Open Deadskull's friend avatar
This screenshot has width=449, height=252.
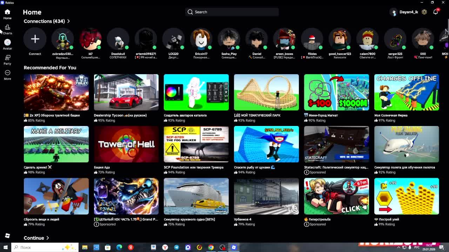pyautogui.click(x=118, y=39)
